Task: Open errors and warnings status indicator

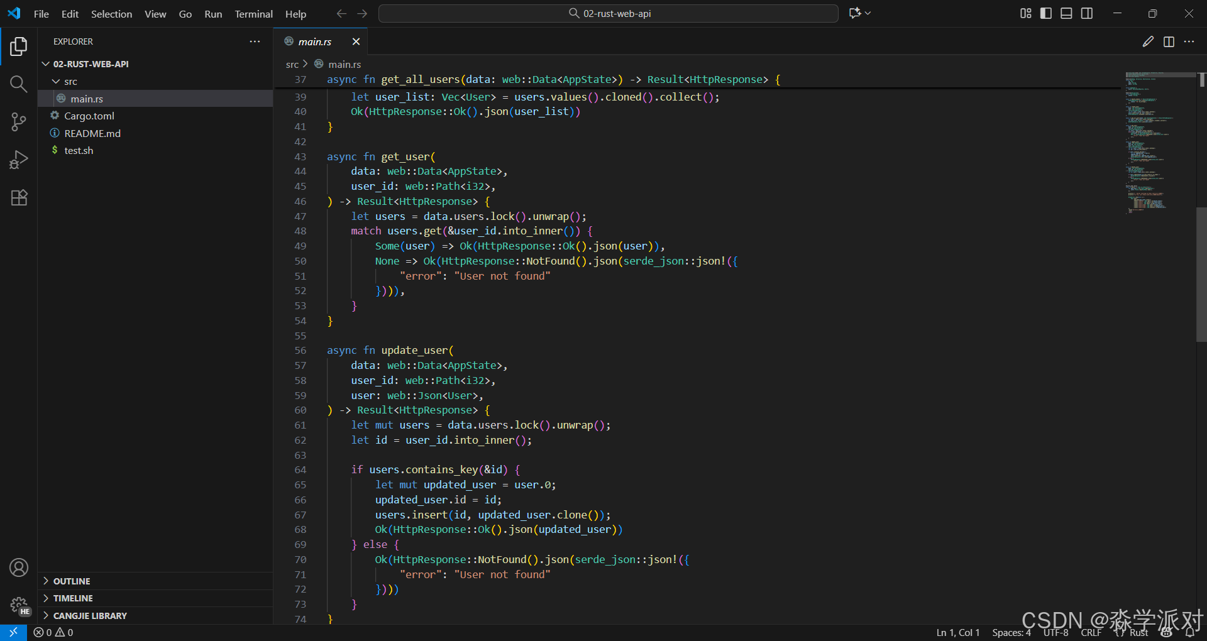Action: (53, 632)
